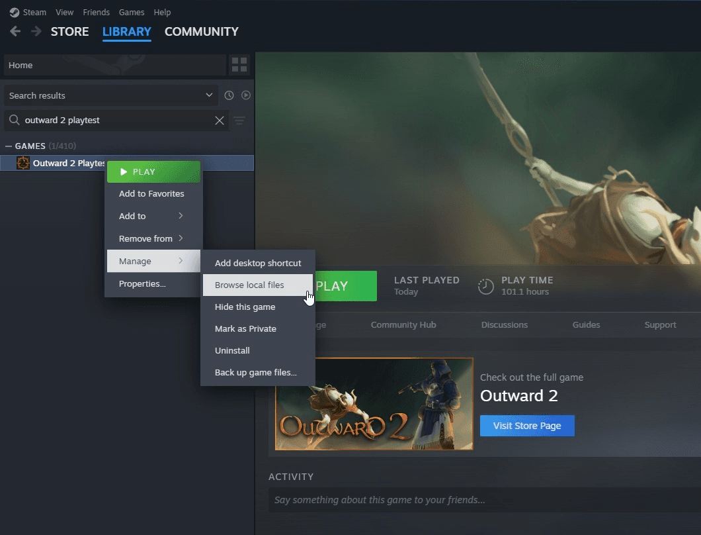Click the Outward 2 title text

click(519, 396)
